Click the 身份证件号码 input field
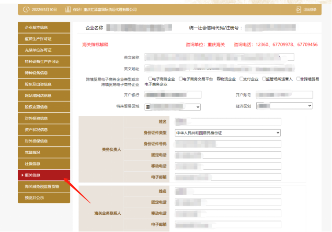332x232 pixels. coord(228,144)
